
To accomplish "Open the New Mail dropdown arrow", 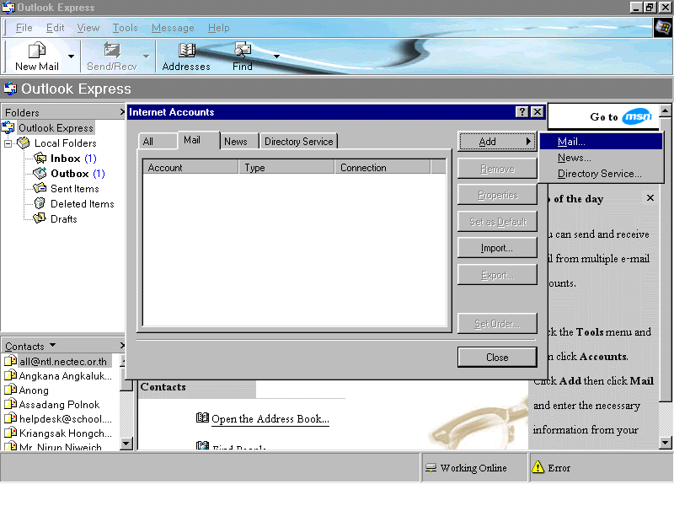I will click(x=71, y=57).
